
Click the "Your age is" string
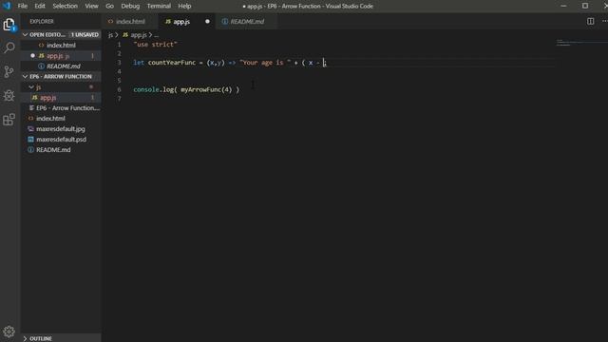coord(265,63)
